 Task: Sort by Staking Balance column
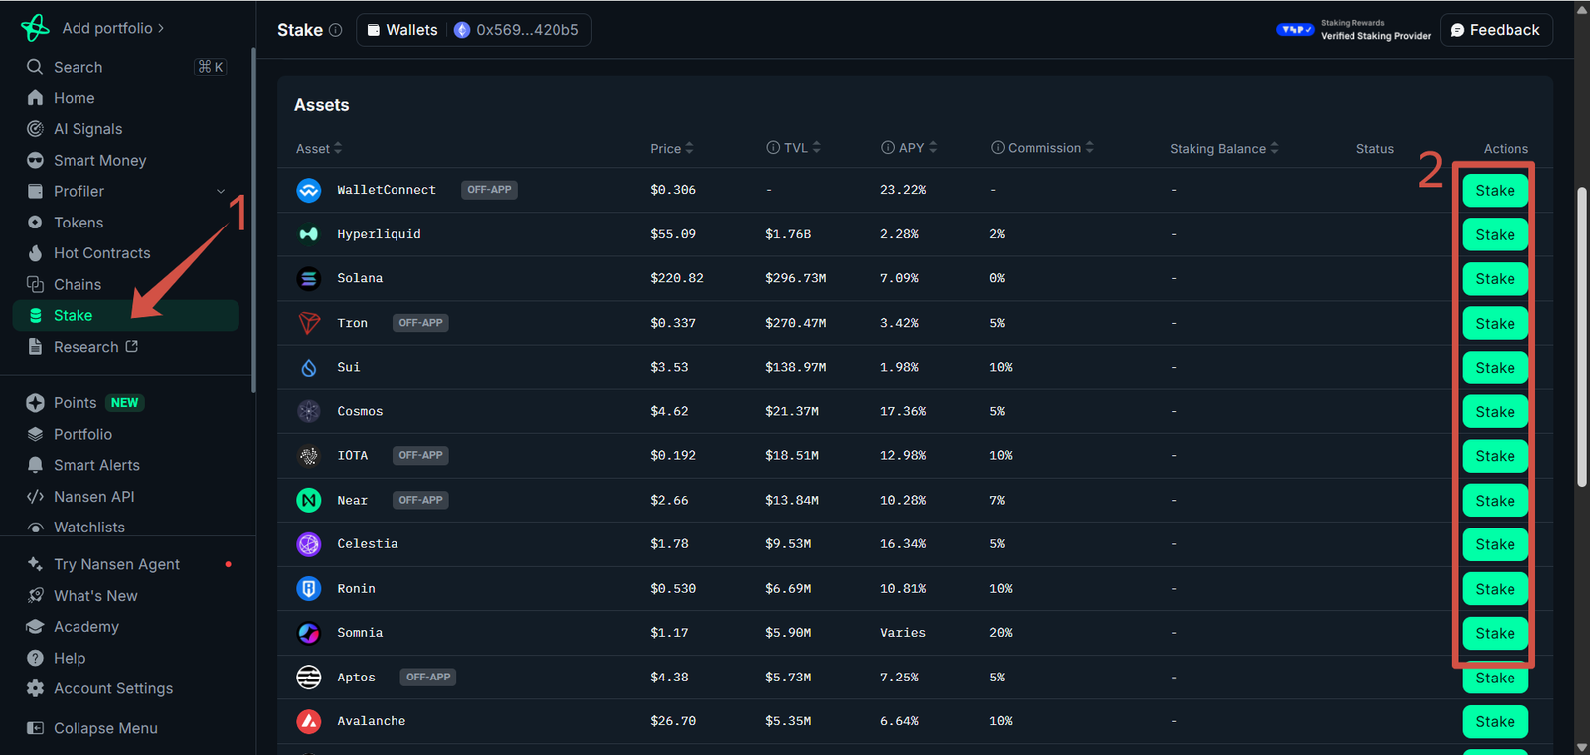pos(1223,149)
